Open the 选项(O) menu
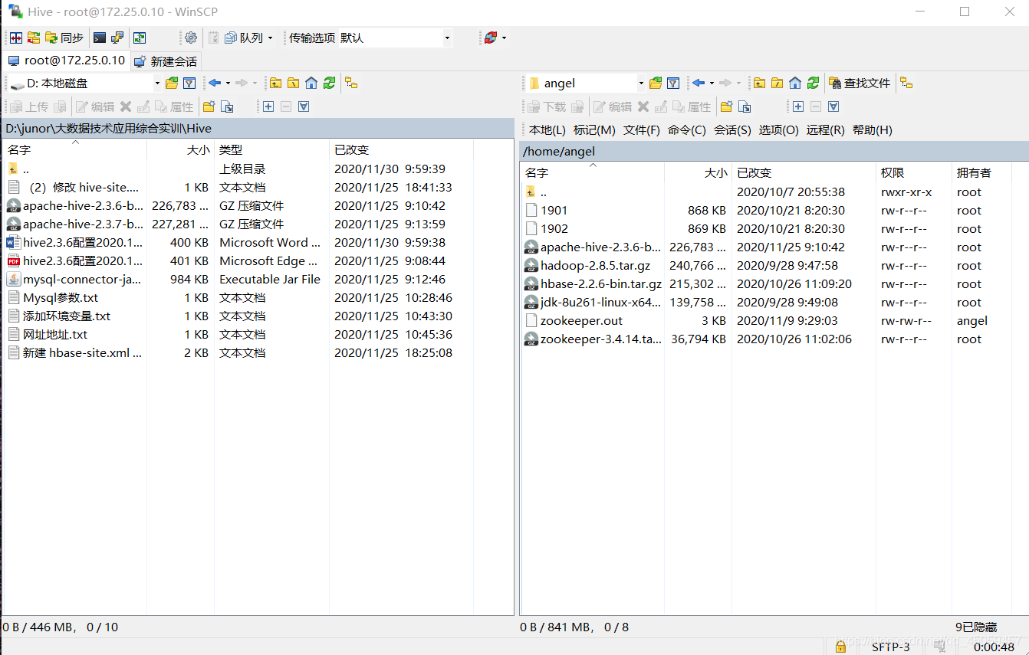Viewport: 1029px width, 655px height. coord(779,130)
